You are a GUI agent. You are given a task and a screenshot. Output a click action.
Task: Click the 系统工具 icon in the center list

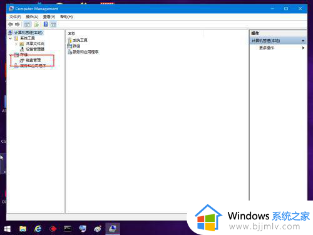pyautogui.click(x=69, y=40)
